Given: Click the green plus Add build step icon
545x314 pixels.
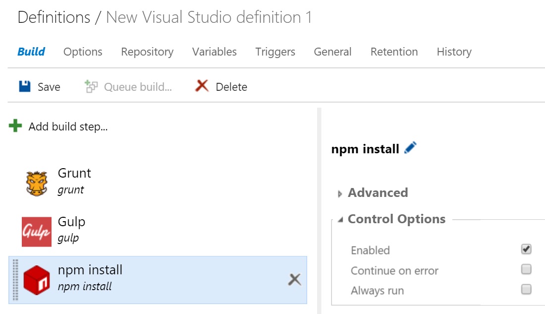Looking at the screenshot, I should (x=15, y=126).
